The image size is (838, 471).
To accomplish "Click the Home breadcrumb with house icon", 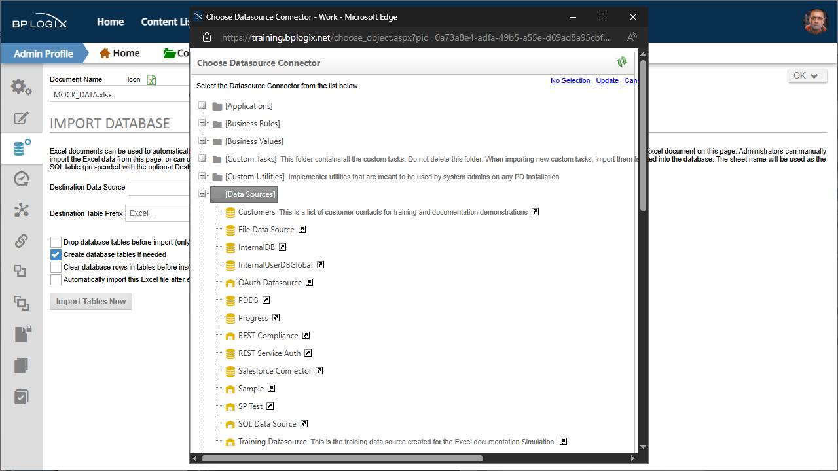I will click(119, 53).
